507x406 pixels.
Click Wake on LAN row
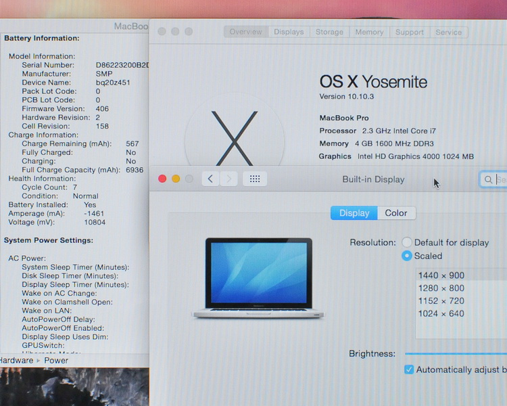[47, 311]
